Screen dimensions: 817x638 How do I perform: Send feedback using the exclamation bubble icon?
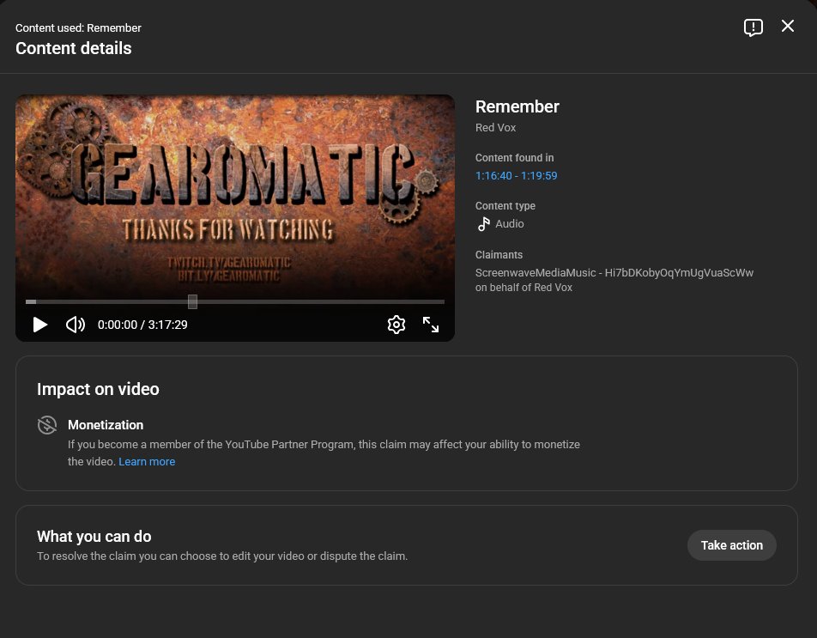tap(753, 27)
